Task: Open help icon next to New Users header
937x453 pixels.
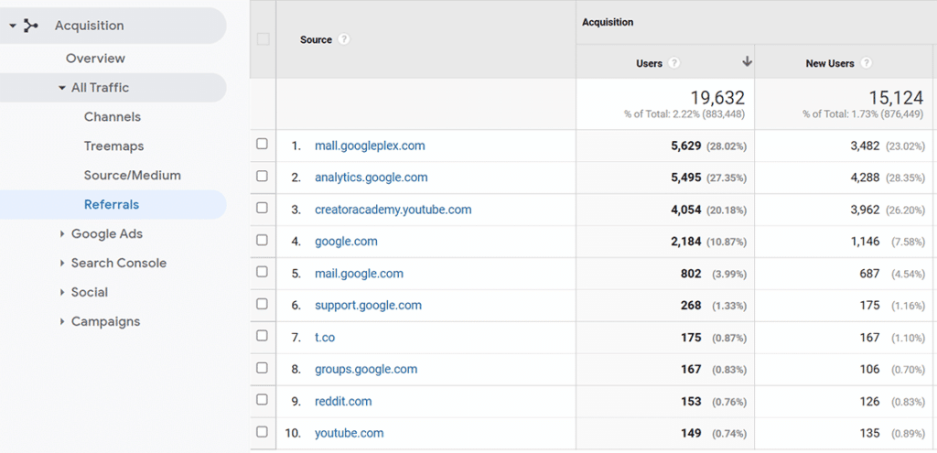Action: pos(866,63)
